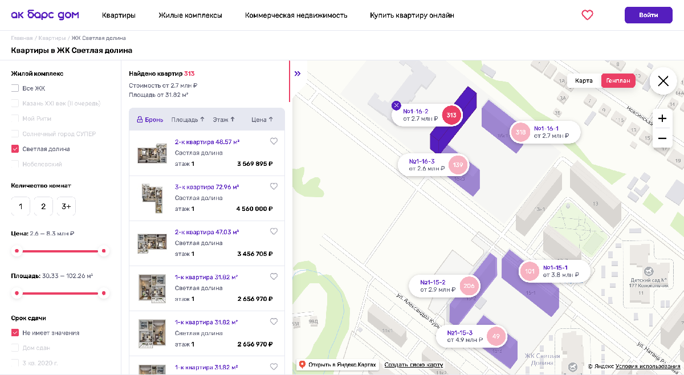
Task: Go to Квартиры breadcrumb
Action: click(52, 38)
